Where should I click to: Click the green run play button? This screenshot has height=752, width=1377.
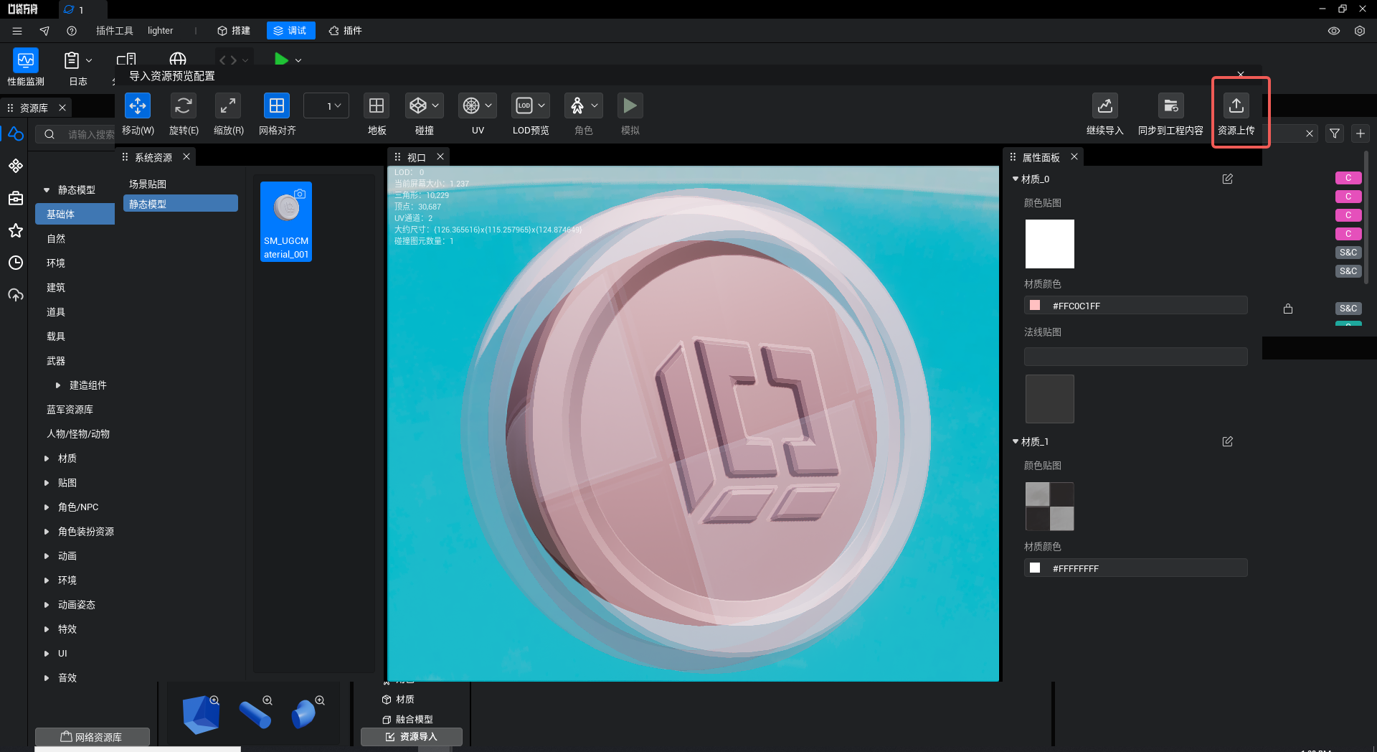pos(281,60)
